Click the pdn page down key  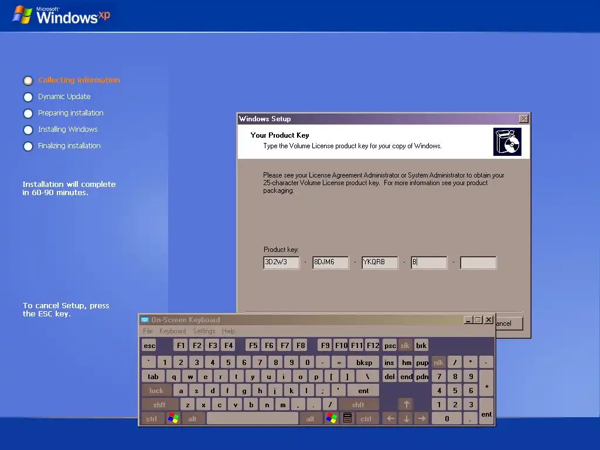tap(422, 377)
